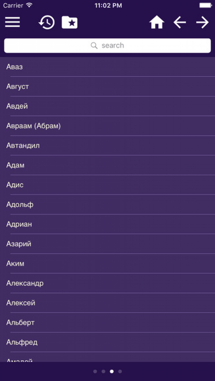Open the favorites folder icon
The image size is (215, 381).
pos(70,22)
